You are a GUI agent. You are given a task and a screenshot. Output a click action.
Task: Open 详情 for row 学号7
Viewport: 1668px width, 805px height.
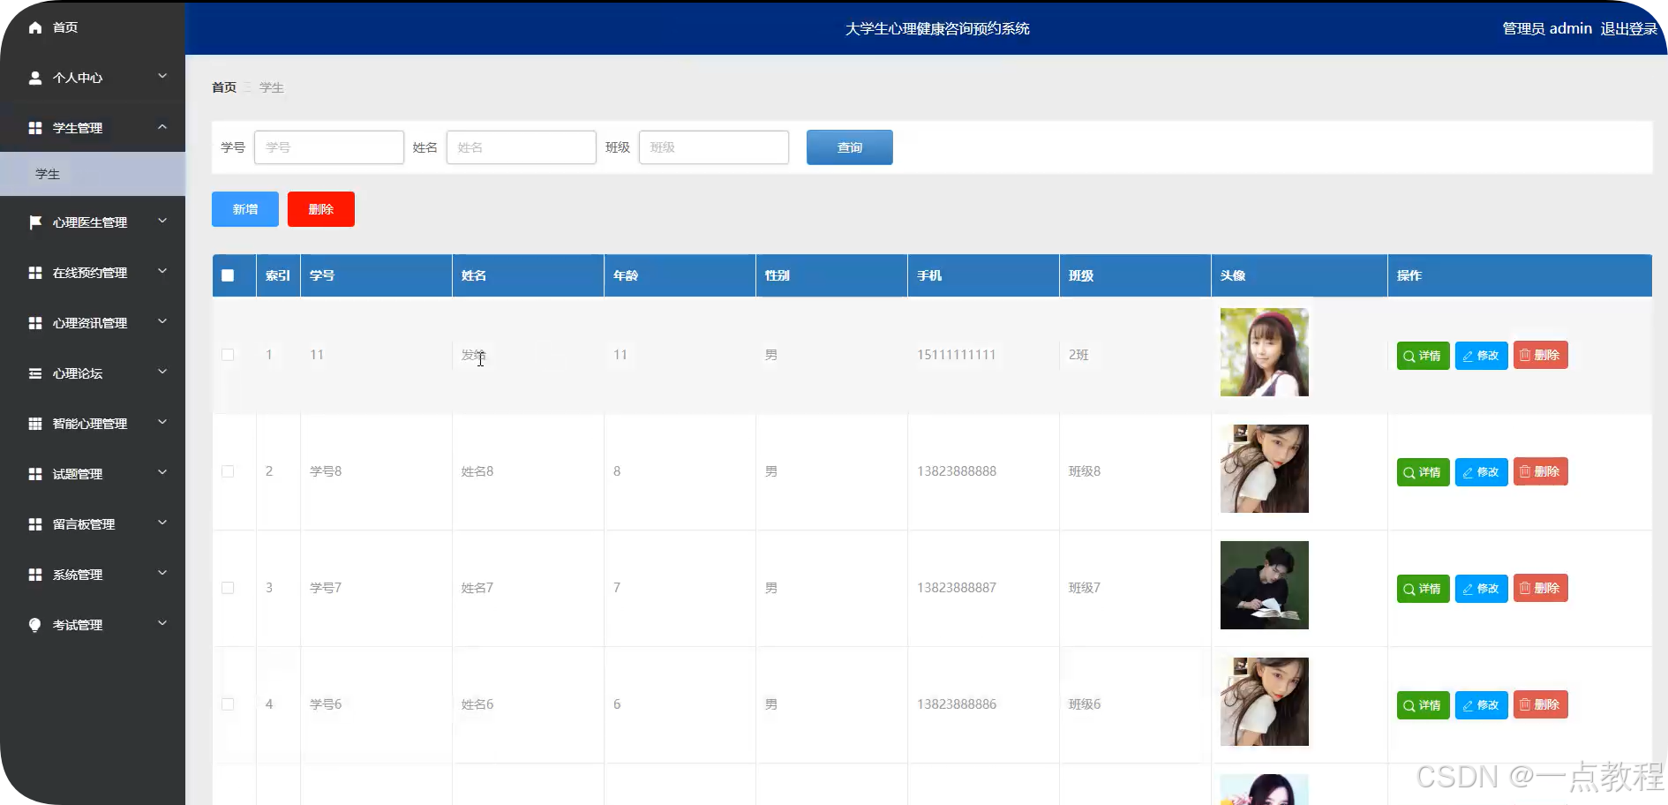click(x=1423, y=588)
